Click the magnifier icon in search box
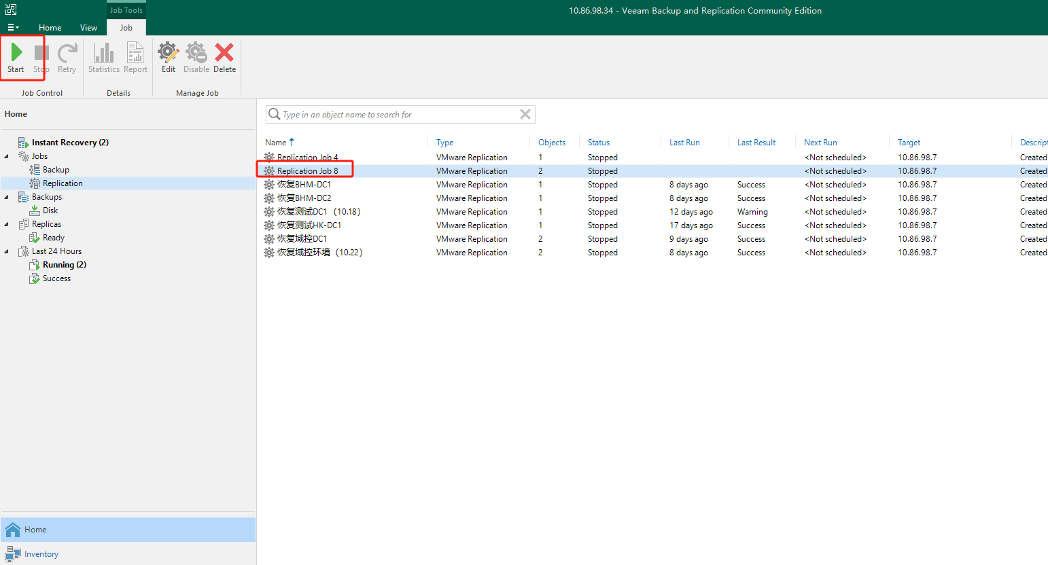 [x=274, y=114]
